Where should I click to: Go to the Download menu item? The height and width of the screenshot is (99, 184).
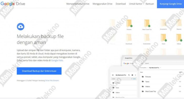[x=121, y=4]
